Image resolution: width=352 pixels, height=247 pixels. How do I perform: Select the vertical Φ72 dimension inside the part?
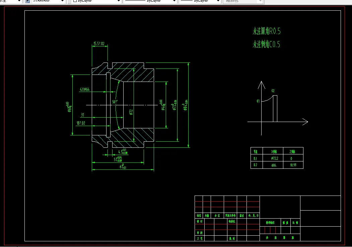tap(131, 112)
